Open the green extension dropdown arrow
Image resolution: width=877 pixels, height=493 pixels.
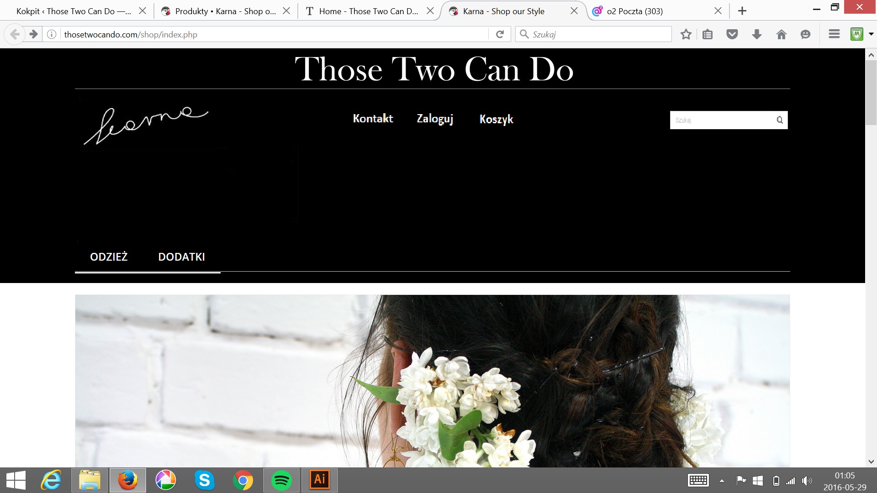pos(871,34)
